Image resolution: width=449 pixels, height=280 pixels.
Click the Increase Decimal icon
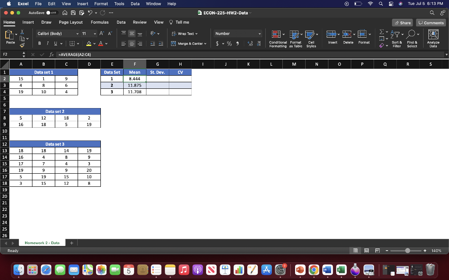(x=250, y=43)
